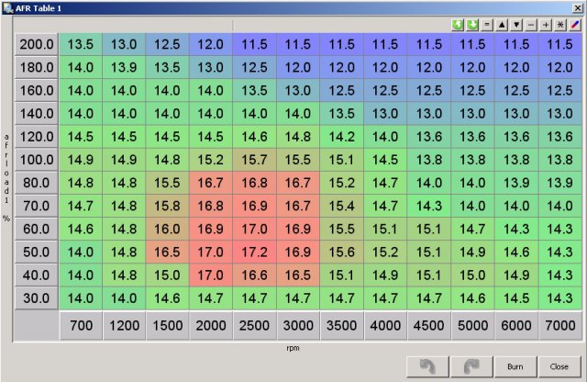Click the green up-arrow toolbar icon

tap(458, 25)
